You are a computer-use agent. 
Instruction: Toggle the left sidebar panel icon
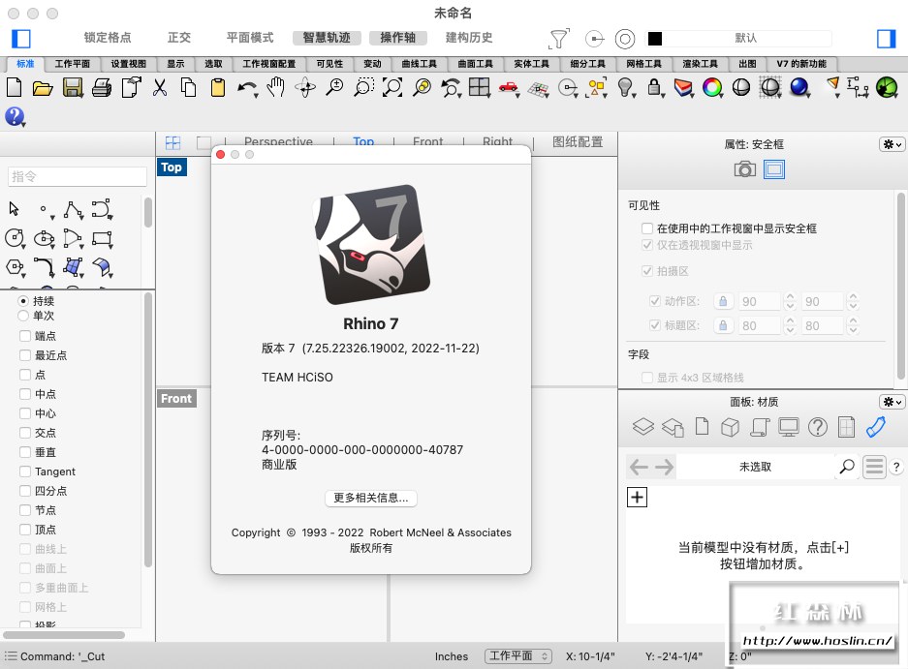(21, 38)
